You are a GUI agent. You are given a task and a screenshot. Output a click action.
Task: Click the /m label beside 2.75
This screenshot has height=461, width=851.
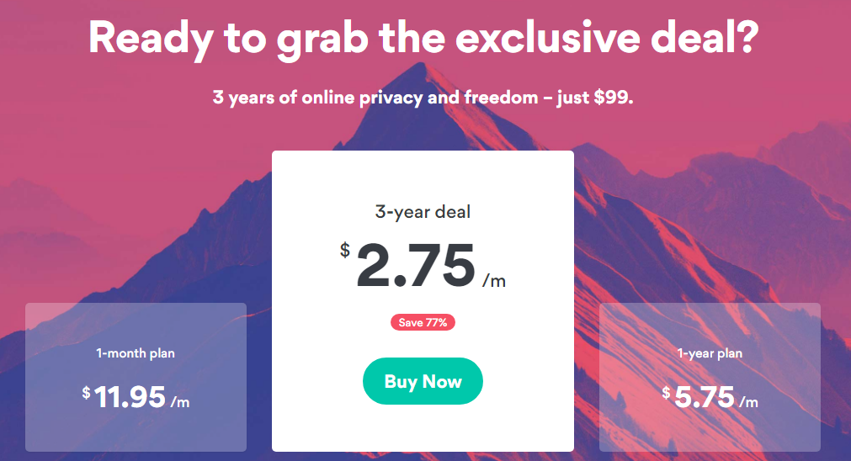[x=494, y=280]
